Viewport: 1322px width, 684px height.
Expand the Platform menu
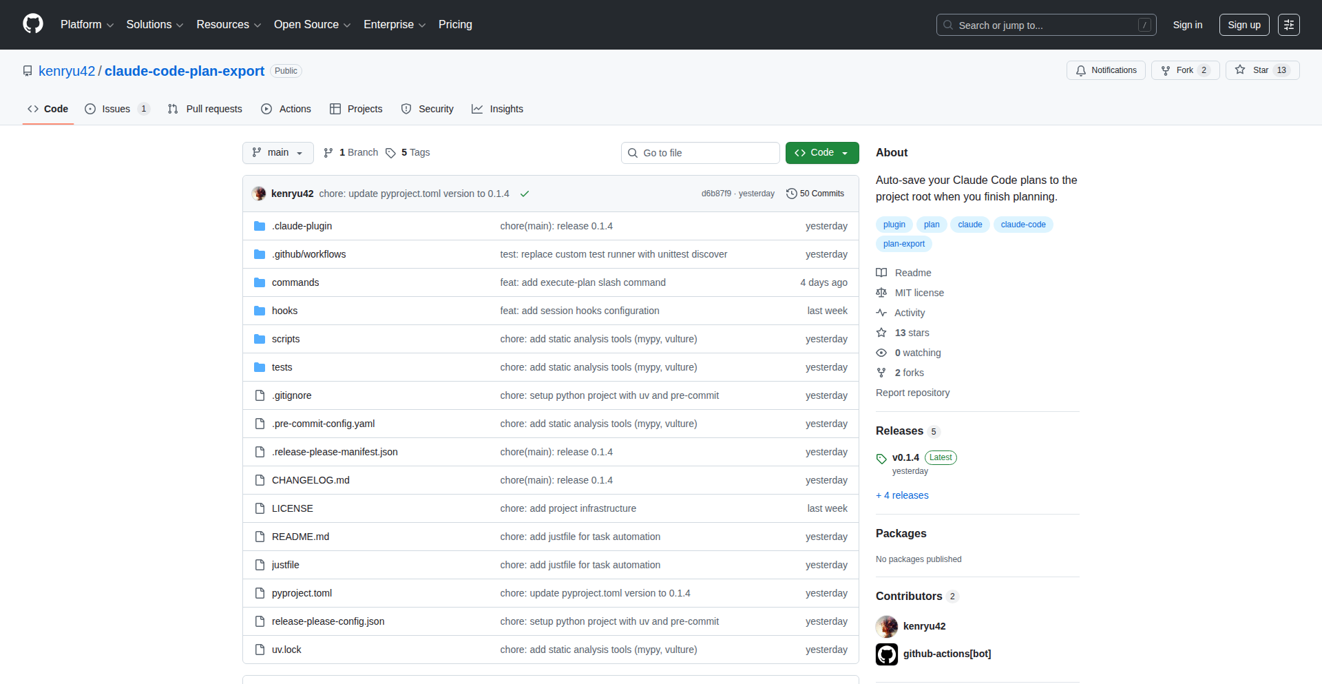[x=87, y=25]
